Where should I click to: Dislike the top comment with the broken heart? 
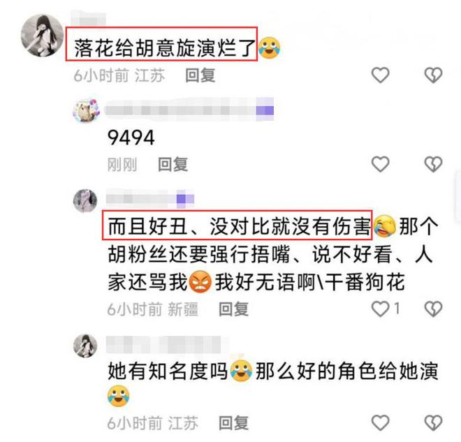point(433,75)
